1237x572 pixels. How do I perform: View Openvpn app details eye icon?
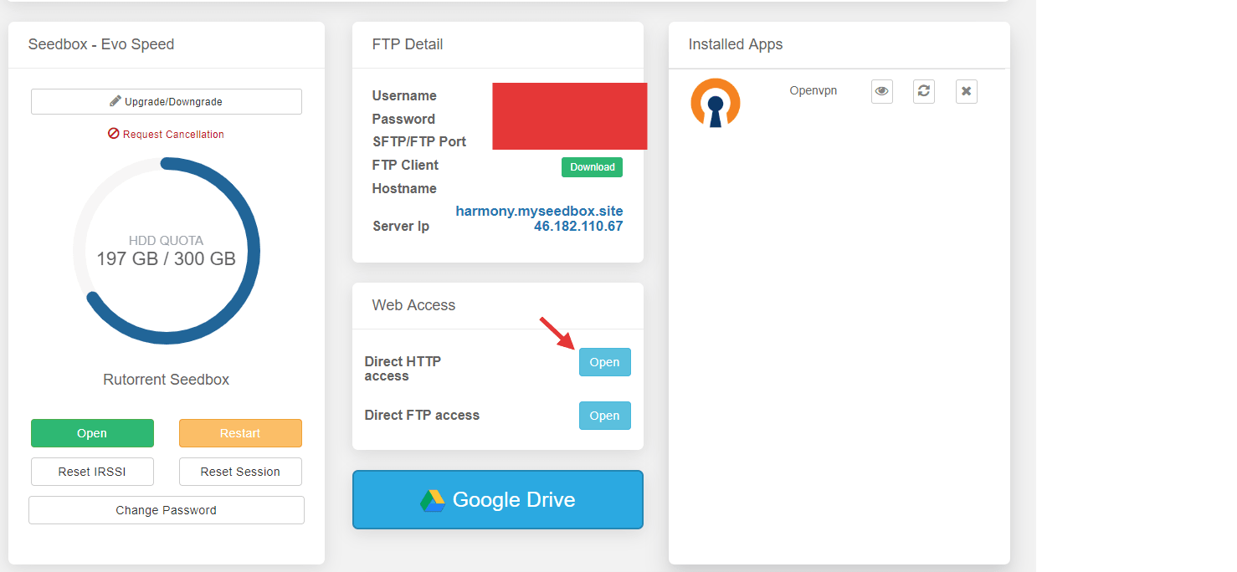coord(881,91)
